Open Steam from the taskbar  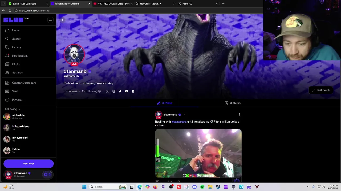pos(218,187)
